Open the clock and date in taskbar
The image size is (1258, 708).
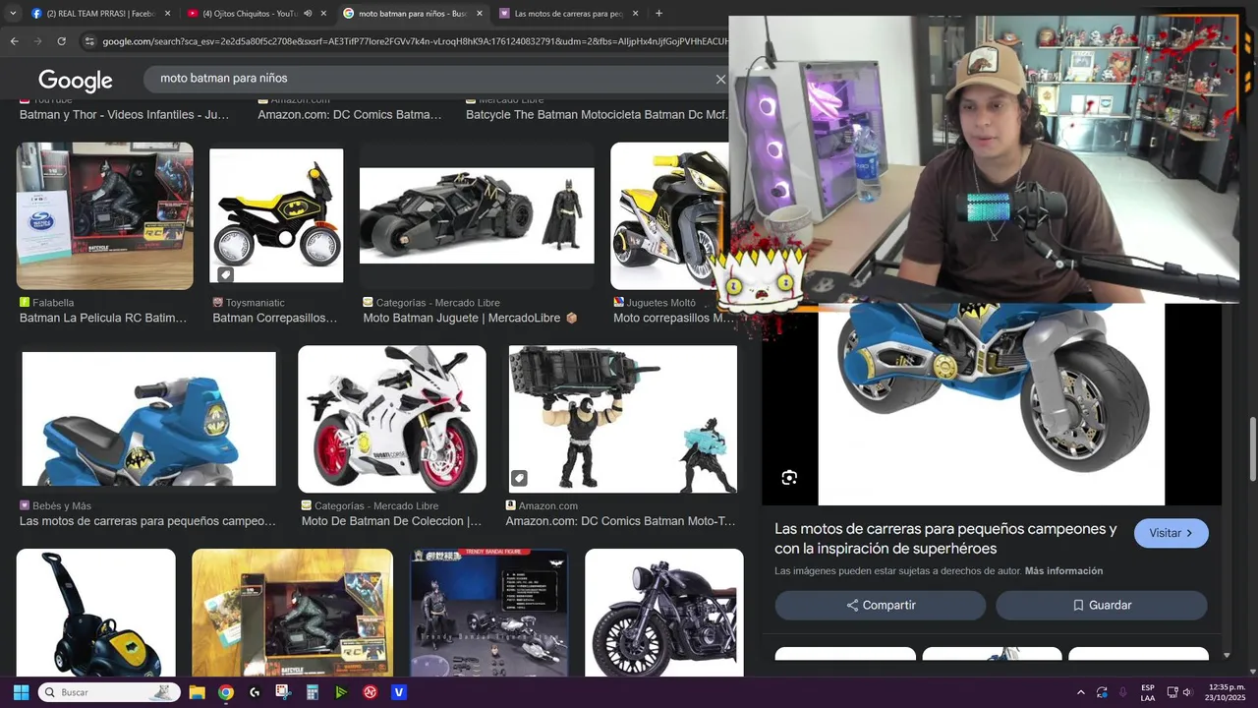coord(1226,692)
